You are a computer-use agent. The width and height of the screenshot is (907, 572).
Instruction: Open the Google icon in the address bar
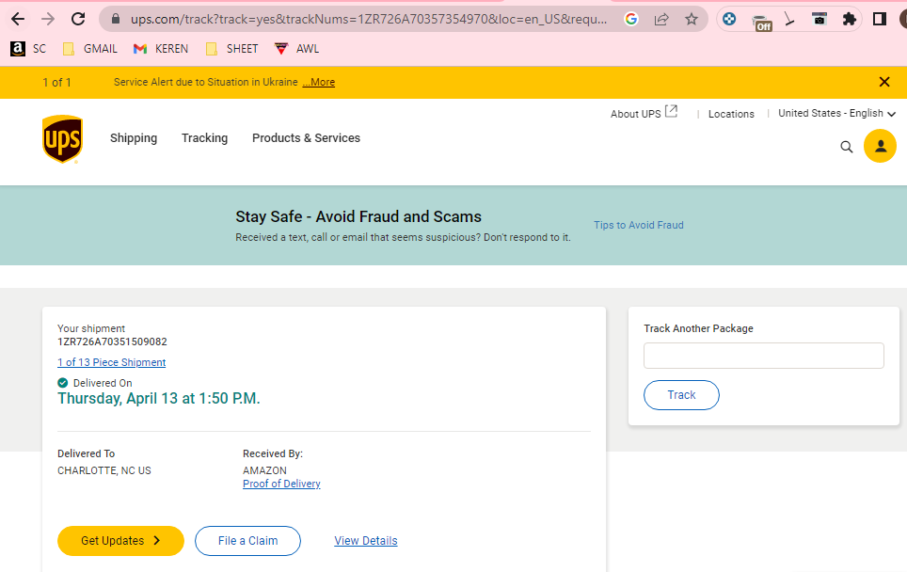tap(631, 19)
